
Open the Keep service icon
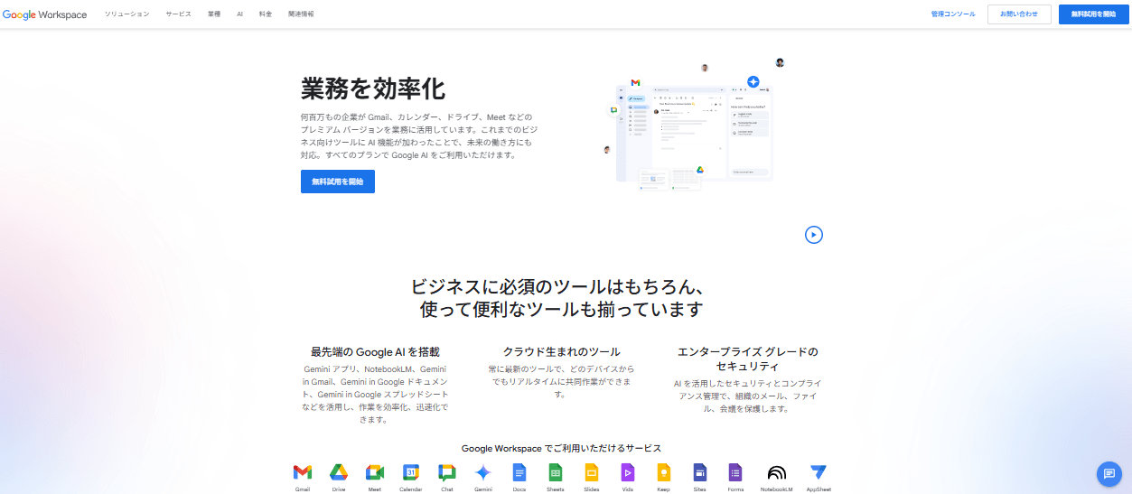pyautogui.click(x=664, y=472)
